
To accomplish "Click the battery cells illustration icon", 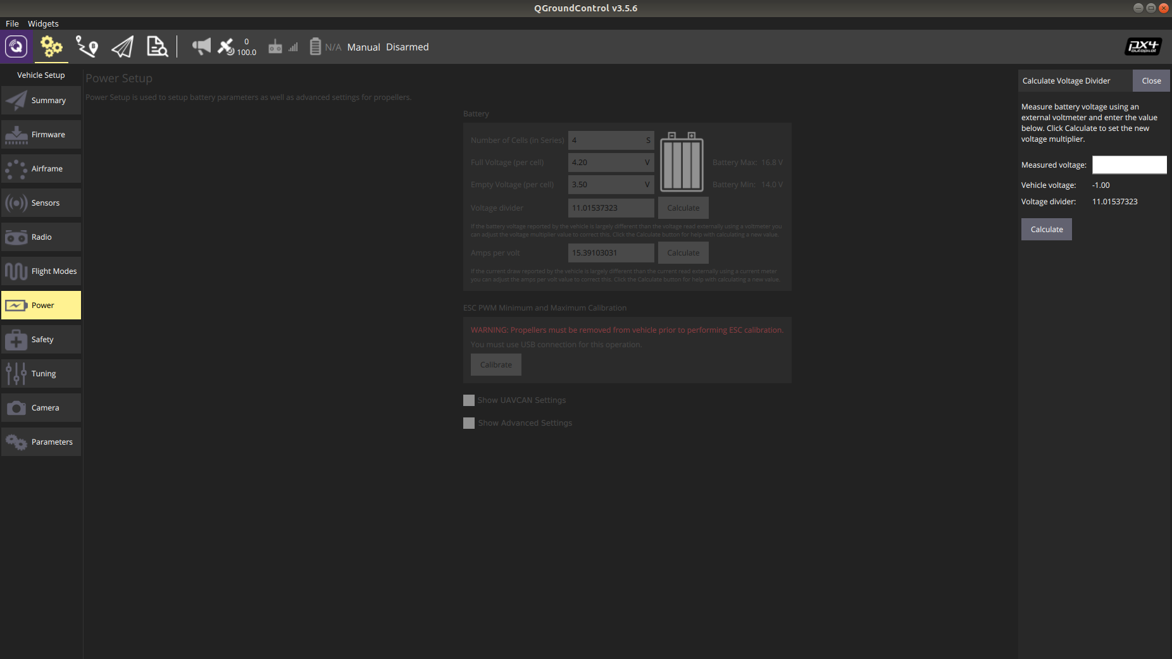I will (682, 162).
